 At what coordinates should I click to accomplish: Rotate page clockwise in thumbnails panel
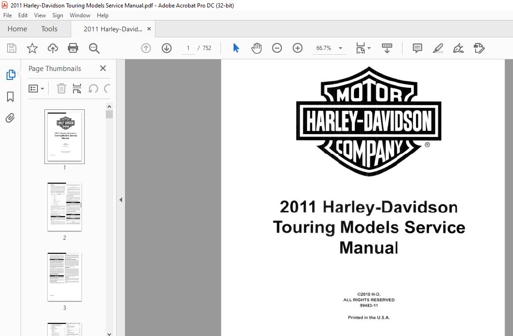(x=107, y=88)
